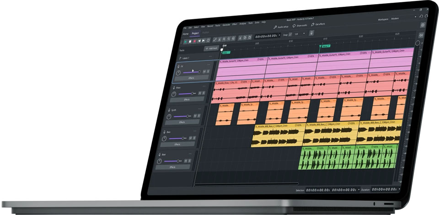
Task: Click the microphone icon beside the snap dropdown
Action: click(x=311, y=33)
